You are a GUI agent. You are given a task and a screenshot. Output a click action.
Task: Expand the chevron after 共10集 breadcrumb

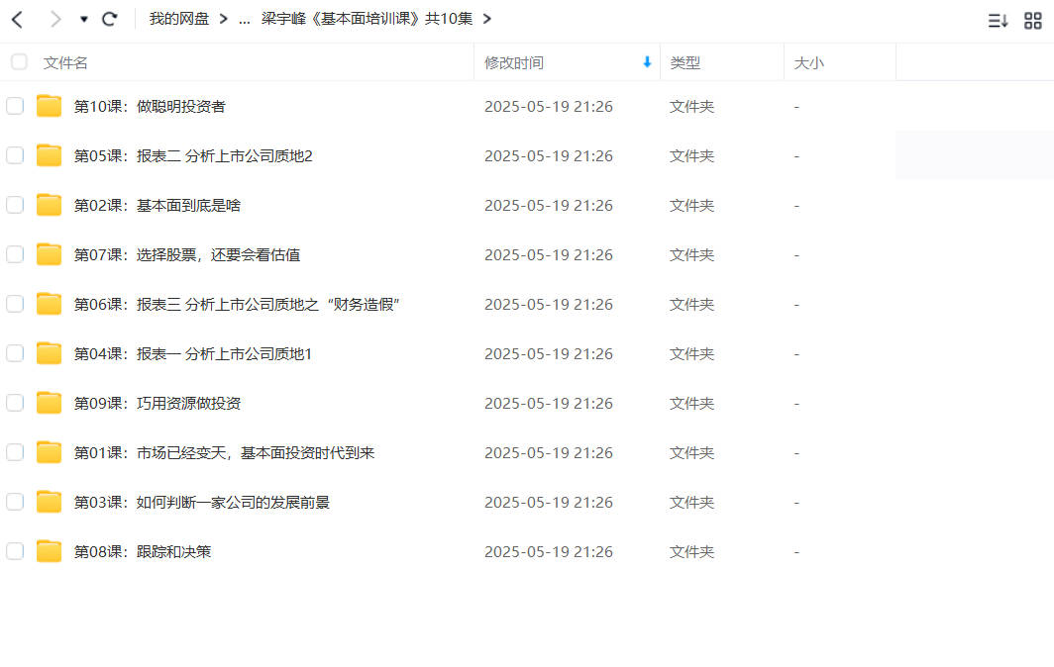pos(486,19)
